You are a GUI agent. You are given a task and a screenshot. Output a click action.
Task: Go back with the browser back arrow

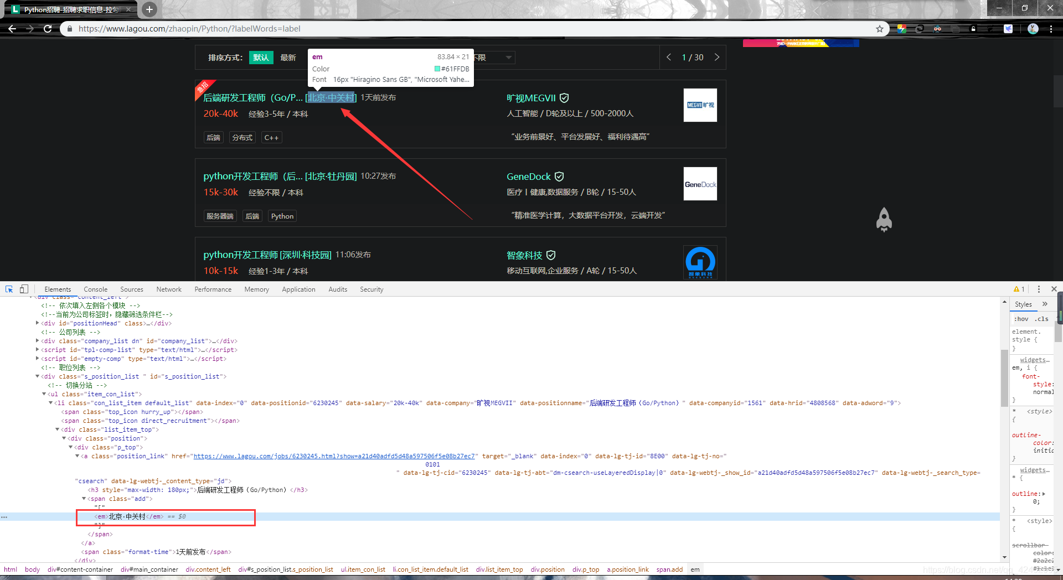(12, 29)
